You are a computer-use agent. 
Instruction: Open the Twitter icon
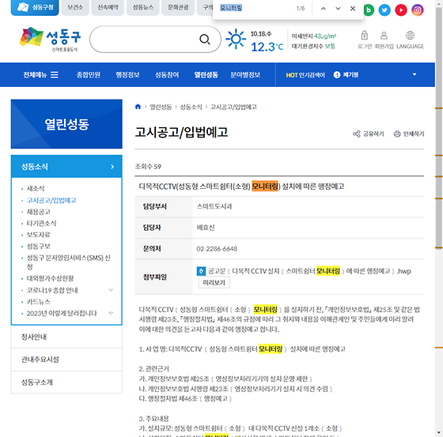click(x=384, y=10)
